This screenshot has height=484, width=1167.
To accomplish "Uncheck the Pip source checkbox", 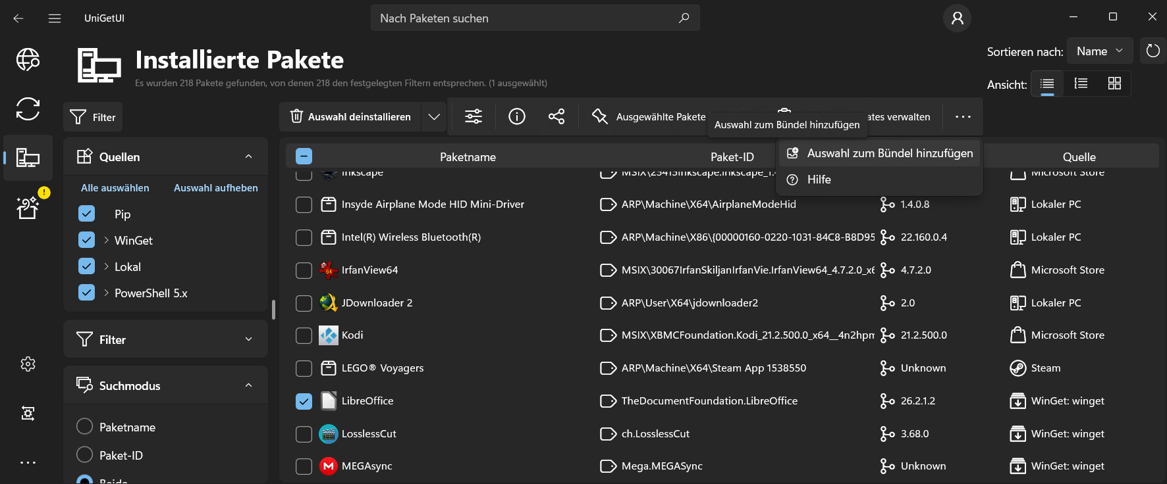I will (87, 214).
